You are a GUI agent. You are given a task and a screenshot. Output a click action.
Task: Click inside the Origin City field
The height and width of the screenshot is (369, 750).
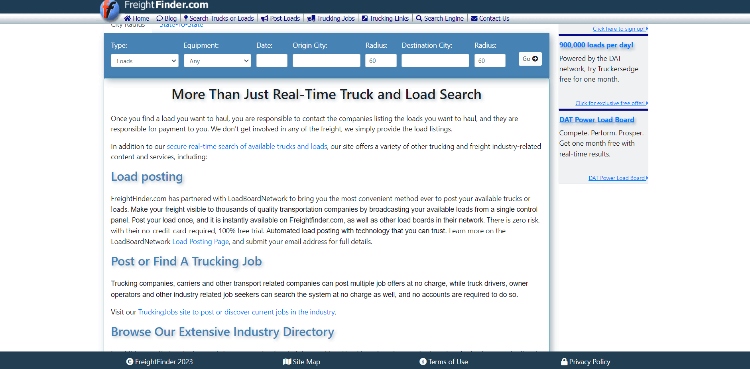pyautogui.click(x=326, y=61)
